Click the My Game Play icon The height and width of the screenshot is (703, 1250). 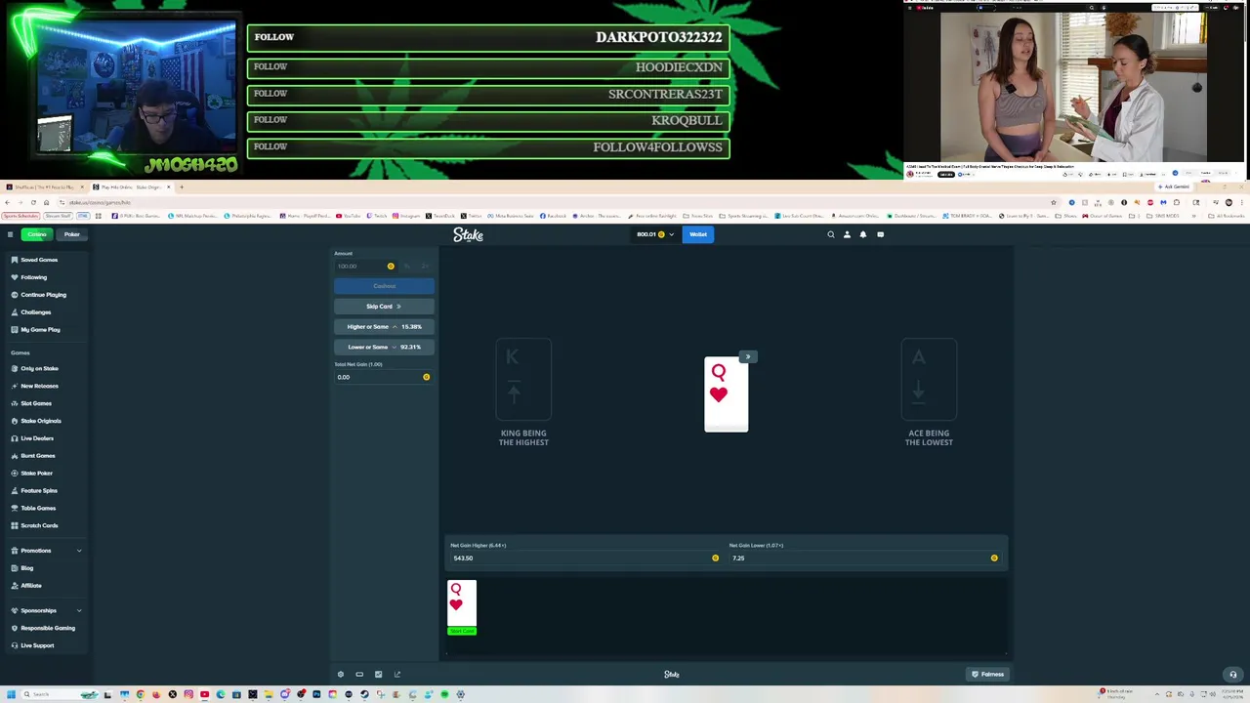click(x=14, y=330)
